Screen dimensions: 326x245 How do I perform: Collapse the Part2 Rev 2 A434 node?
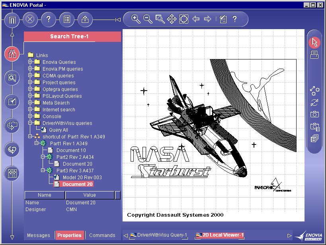tap(43, 157)
